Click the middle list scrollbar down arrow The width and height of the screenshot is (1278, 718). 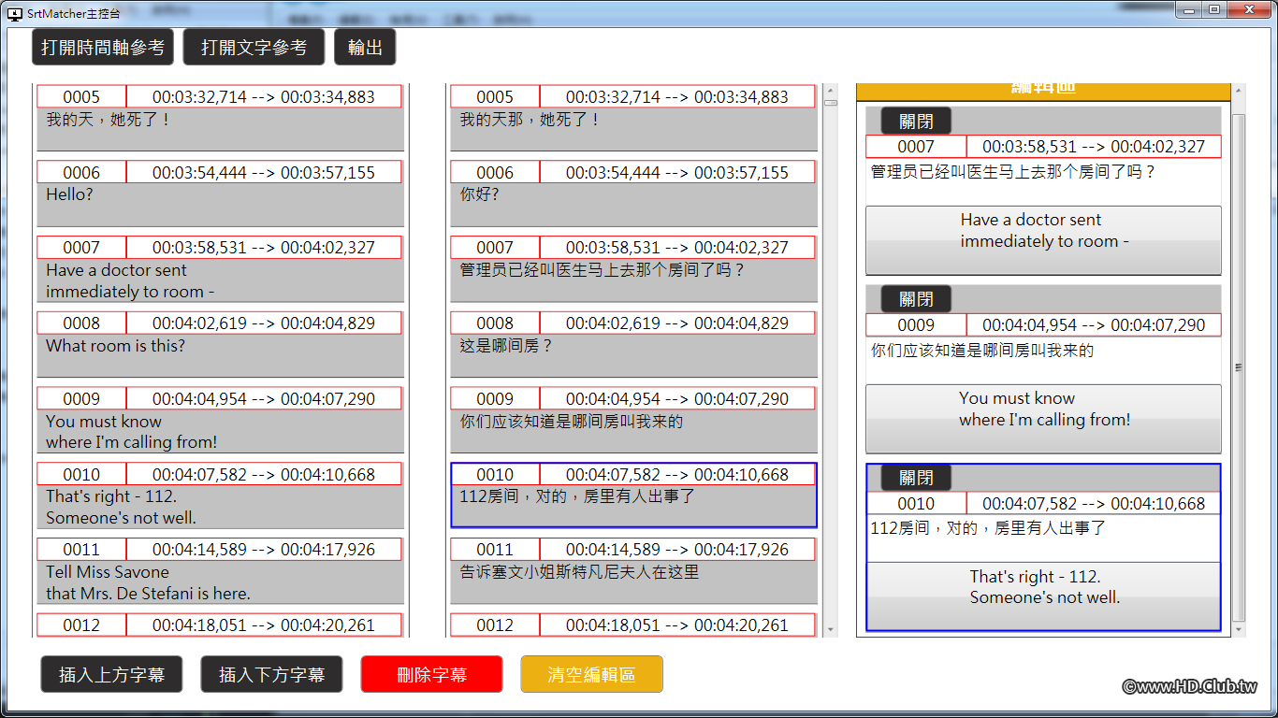pos(830,630)
